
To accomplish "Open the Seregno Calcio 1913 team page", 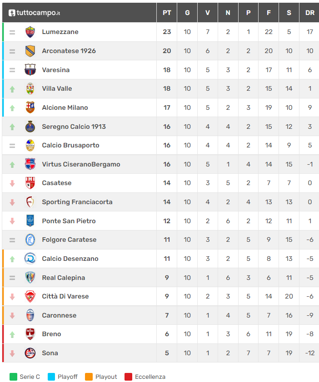I will pos(74,127).
